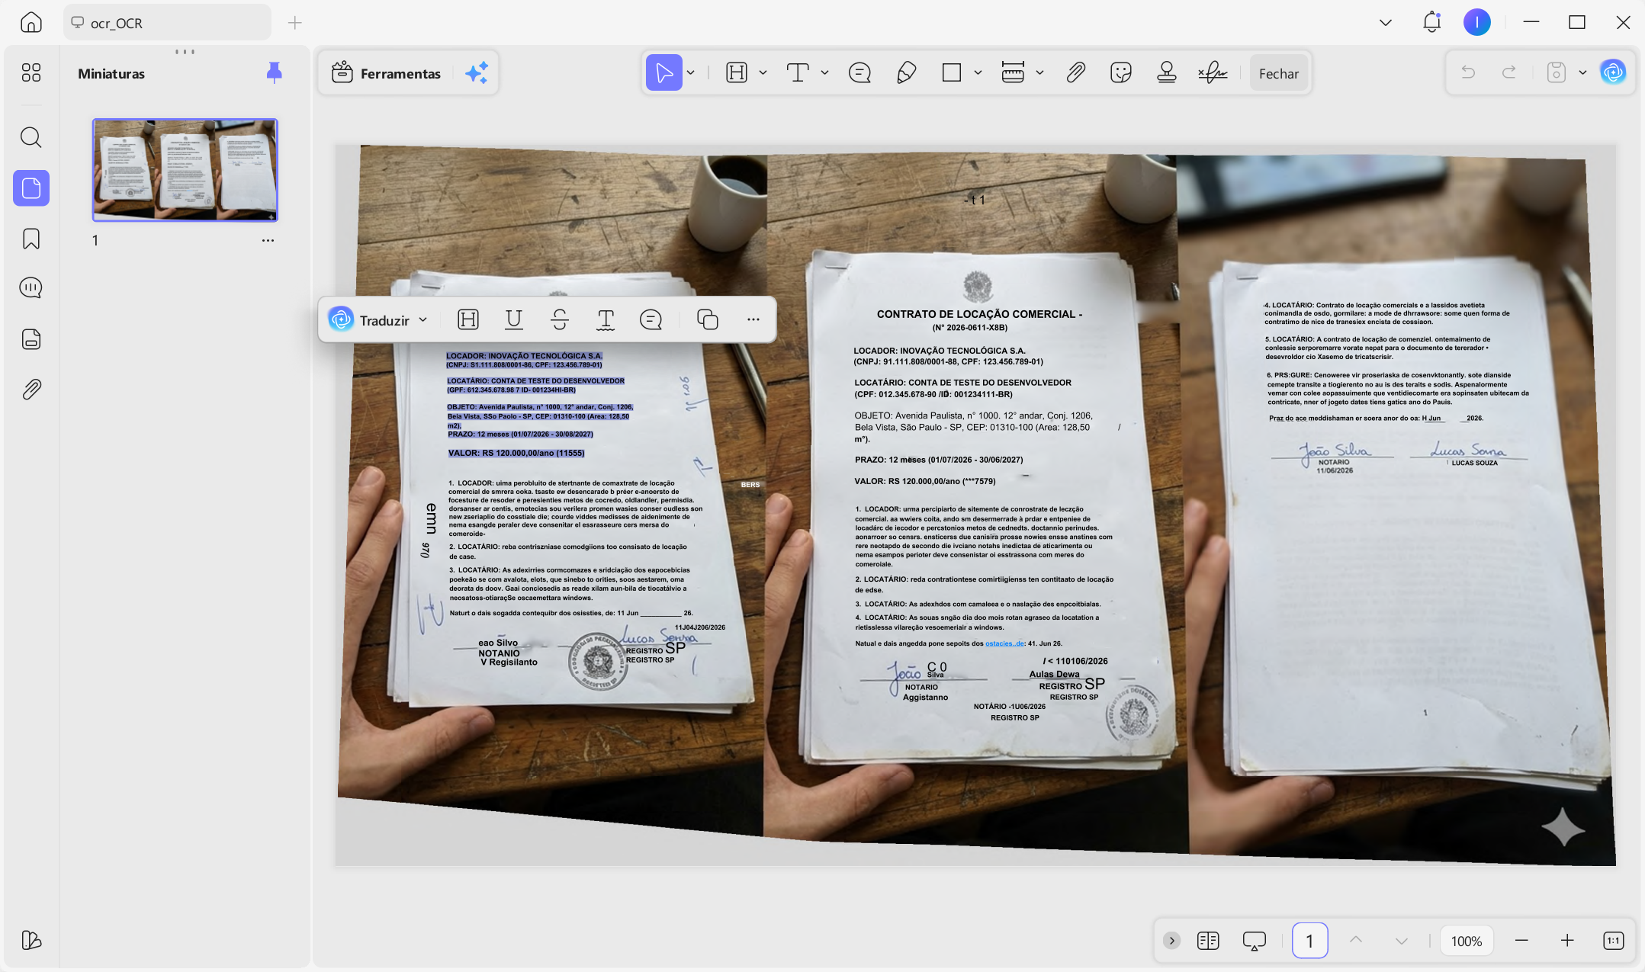Fit page to actual size 1:1
The image size is (1645, 972).
point(1614,941)
